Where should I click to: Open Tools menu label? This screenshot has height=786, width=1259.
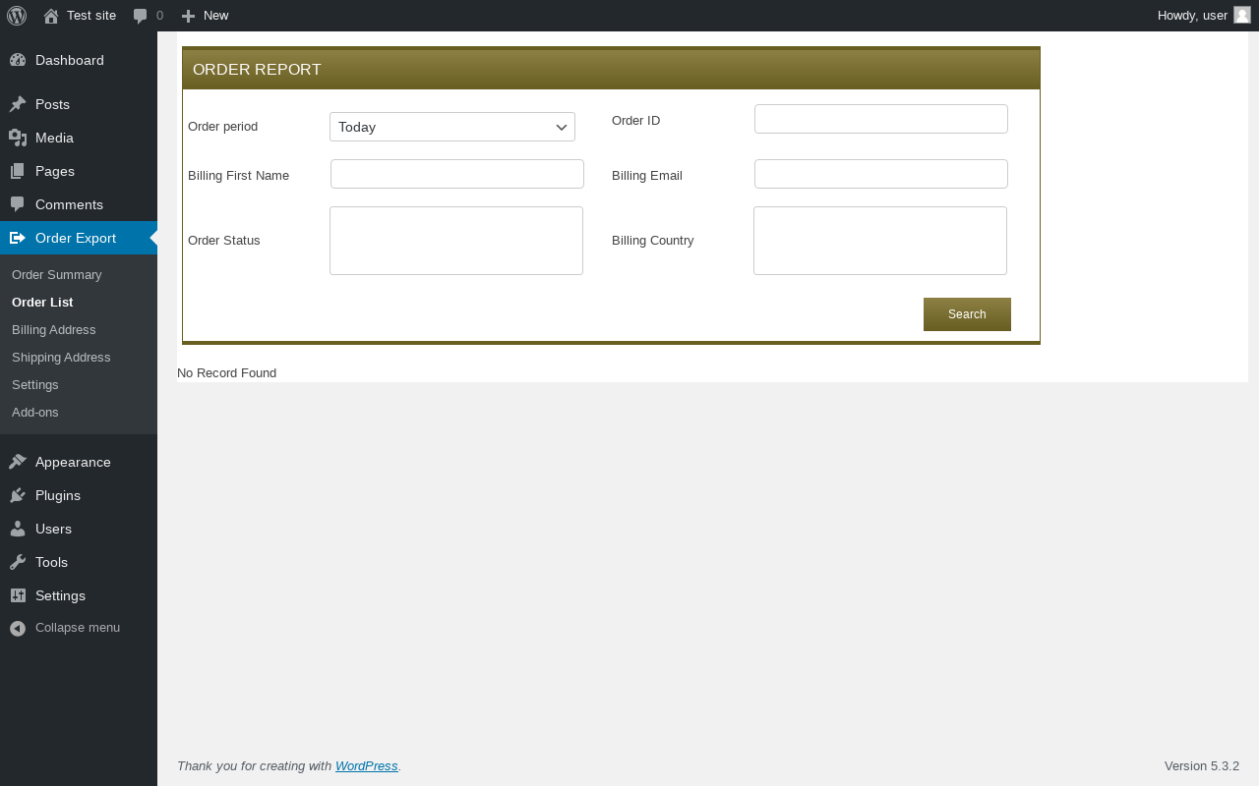(x=51, y=562)
